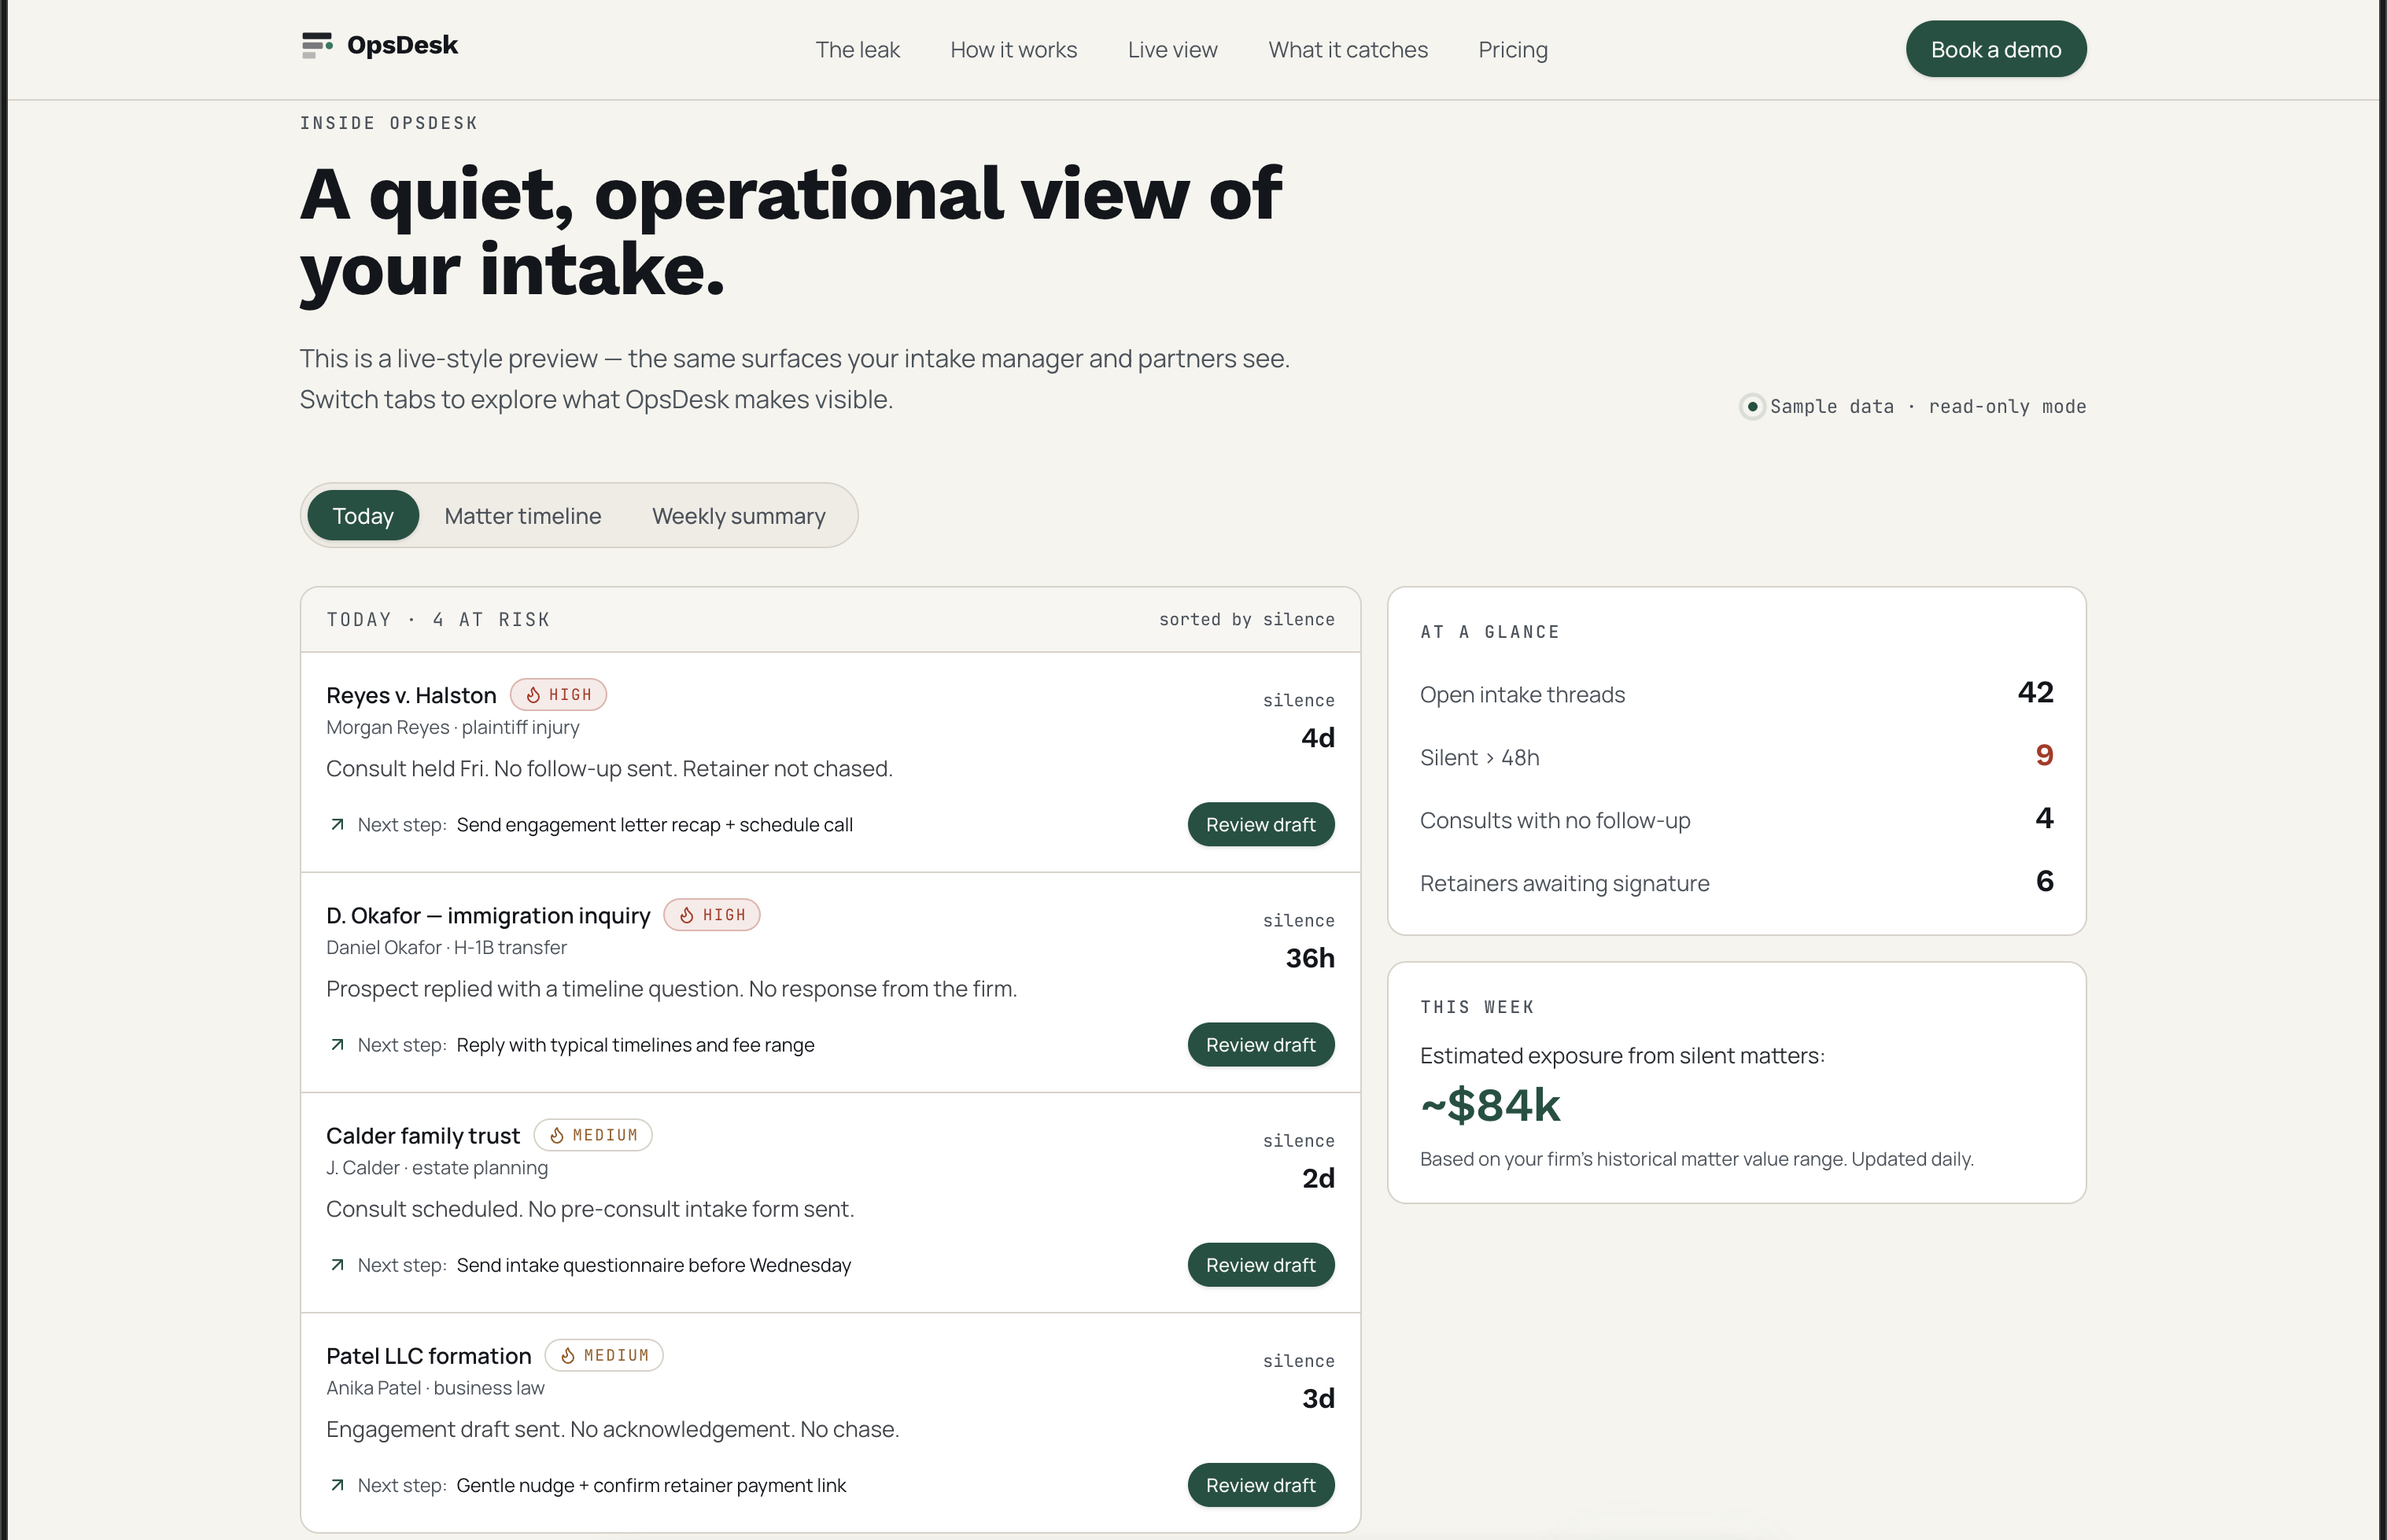Click the arrow icon beside Gentle nudge next step
2387x1540 pixels.
tap(337, 1485)
